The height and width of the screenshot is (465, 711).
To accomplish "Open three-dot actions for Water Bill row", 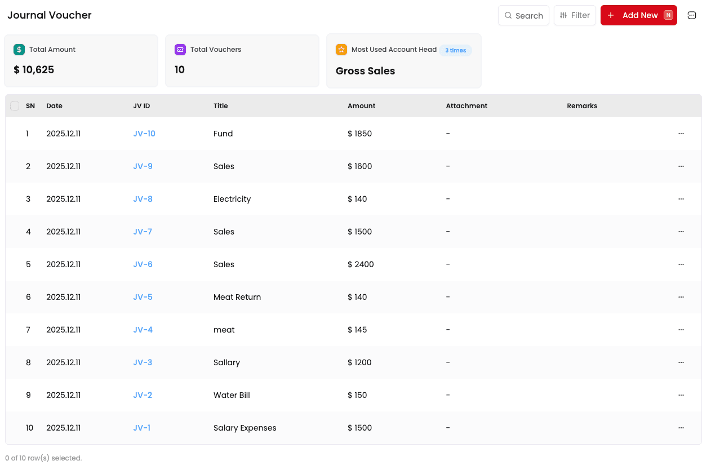I will tap(681, 395).
